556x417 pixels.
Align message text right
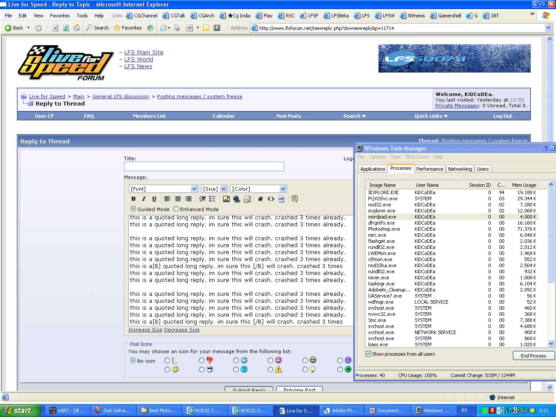pyautogui.click(x=188, y=199)
